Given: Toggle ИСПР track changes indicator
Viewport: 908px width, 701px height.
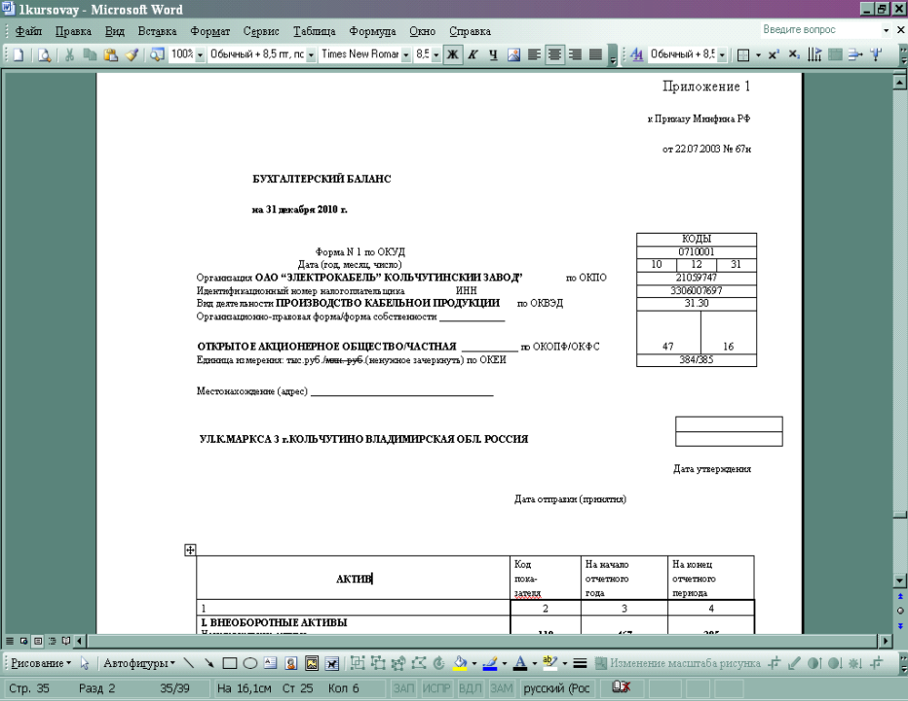Looking at the screenshot, I should coord(436,688).
